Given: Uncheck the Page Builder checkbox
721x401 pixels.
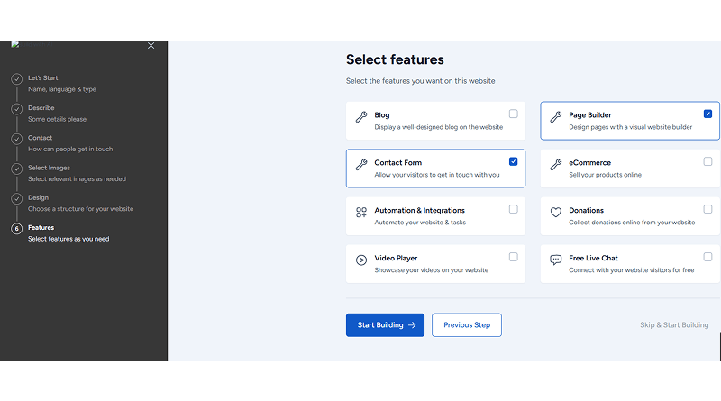Looking at the screenshot, I should 707,114.
